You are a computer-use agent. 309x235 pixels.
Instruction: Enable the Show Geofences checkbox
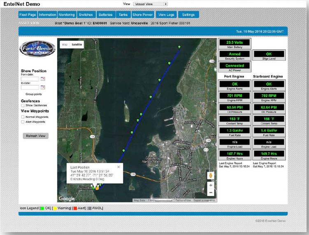coord(23,106)
